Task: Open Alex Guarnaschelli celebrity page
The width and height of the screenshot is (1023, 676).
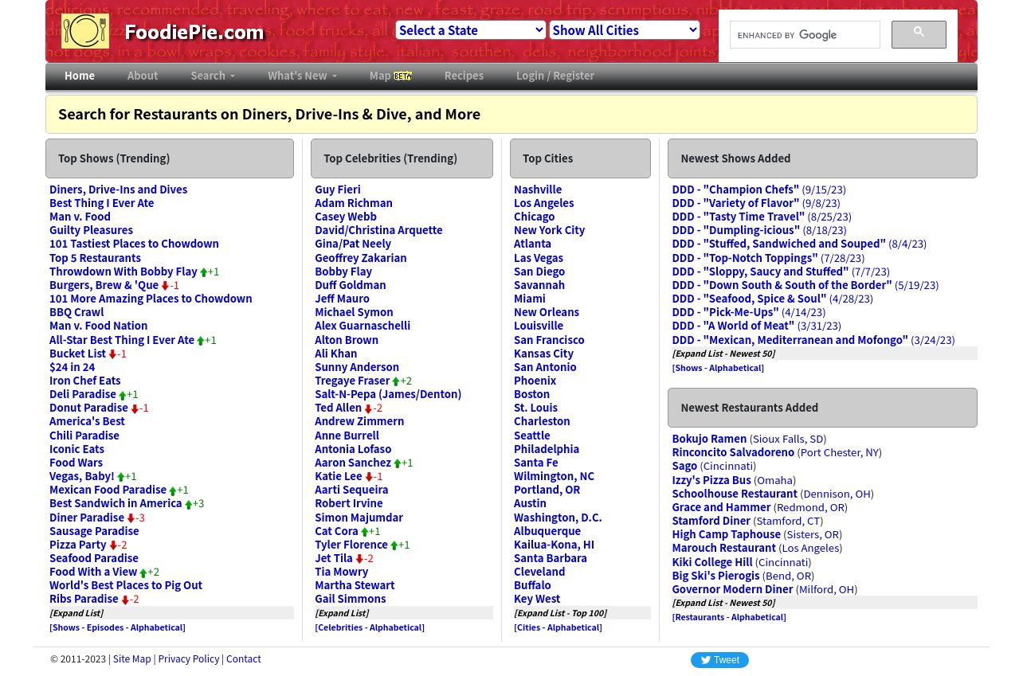Action: [x=363, y=326]
